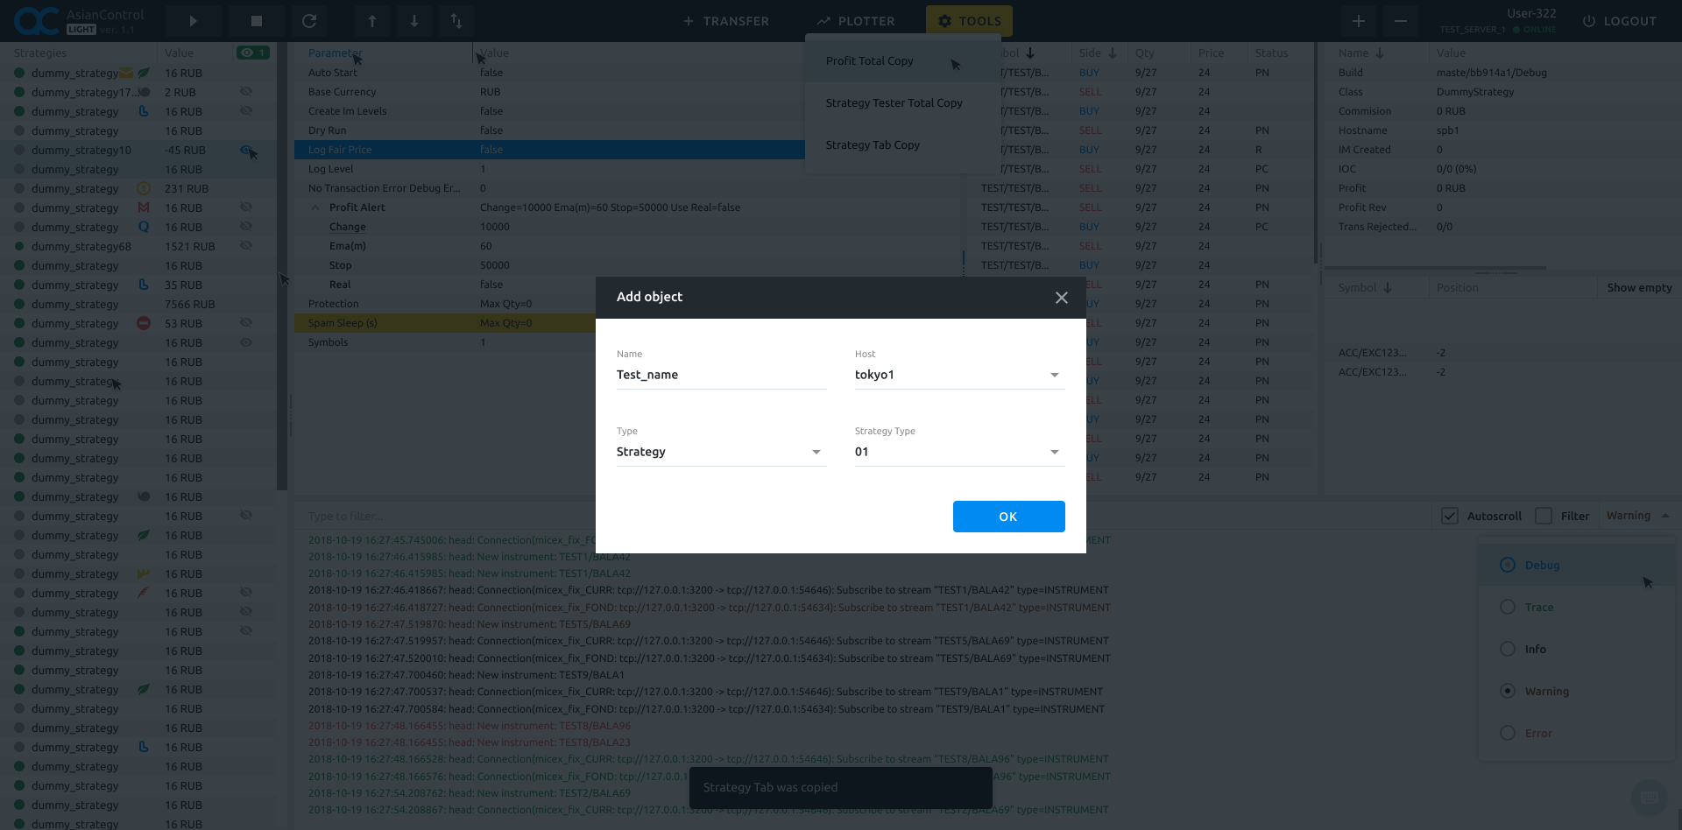Toggle the Autoscroll checkbox
The width and height of the screenshot is (1682, 830).
coord(1450,515)
